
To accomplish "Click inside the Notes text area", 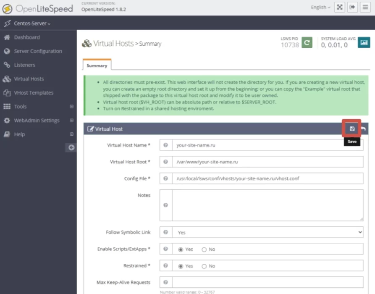I will tap(267, 205).
